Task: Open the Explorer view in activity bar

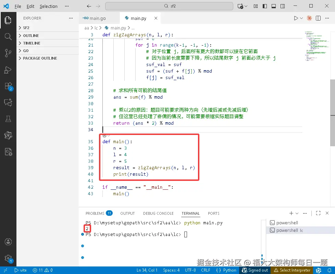Action: [8, 20]
